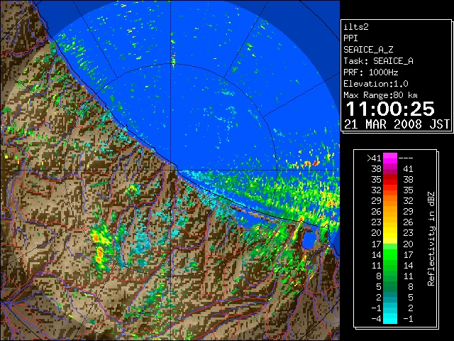The height and width of the screenshot is (341, 454).
Task: Click the 'Reflectivity in dBZ' legend title
Action: point(431,239)
